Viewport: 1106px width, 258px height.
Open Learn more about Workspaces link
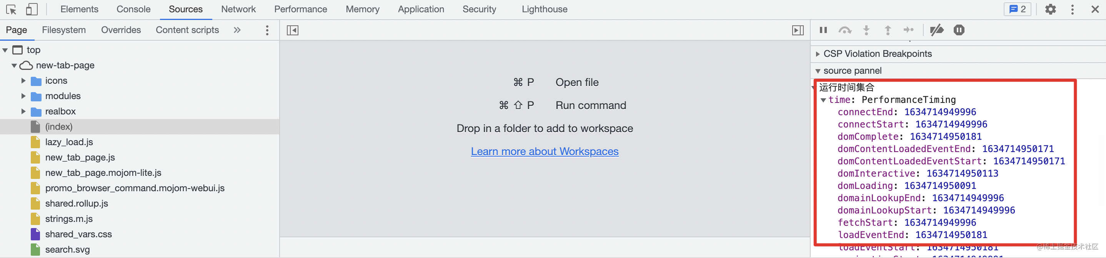545,151
